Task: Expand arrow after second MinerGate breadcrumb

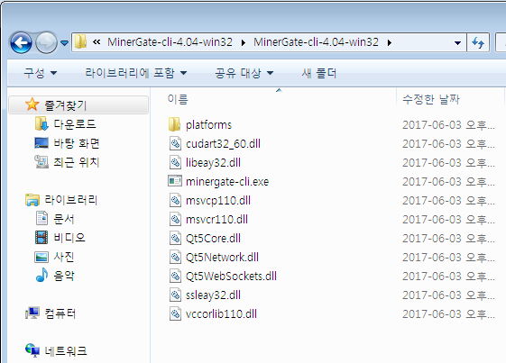Action: coord(389,42)
